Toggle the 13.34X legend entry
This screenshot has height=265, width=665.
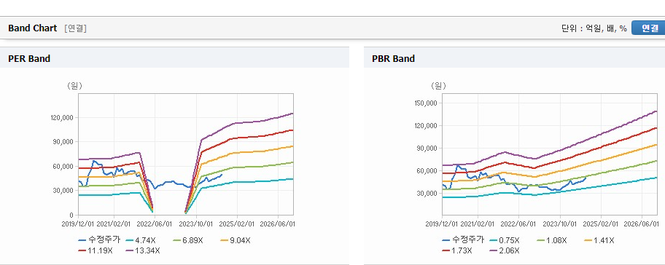[x=144, y=250]
